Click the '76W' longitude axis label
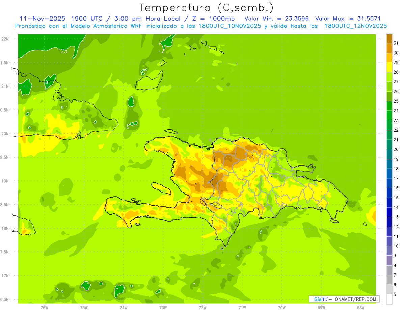 pos(45,307)
